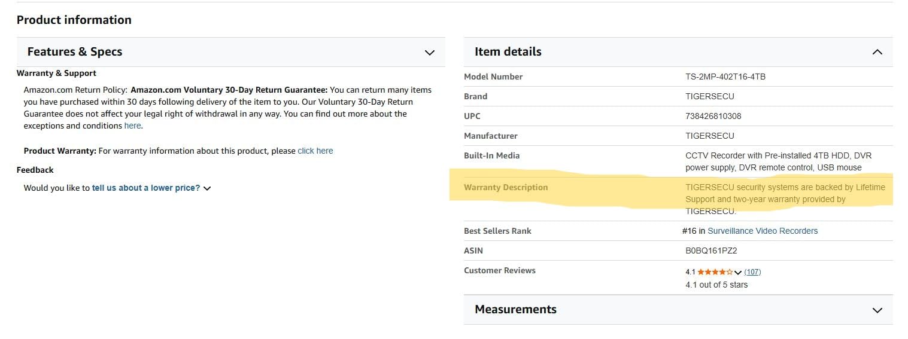
Task: Collapse the Item details section chevron
Action: 877,52
